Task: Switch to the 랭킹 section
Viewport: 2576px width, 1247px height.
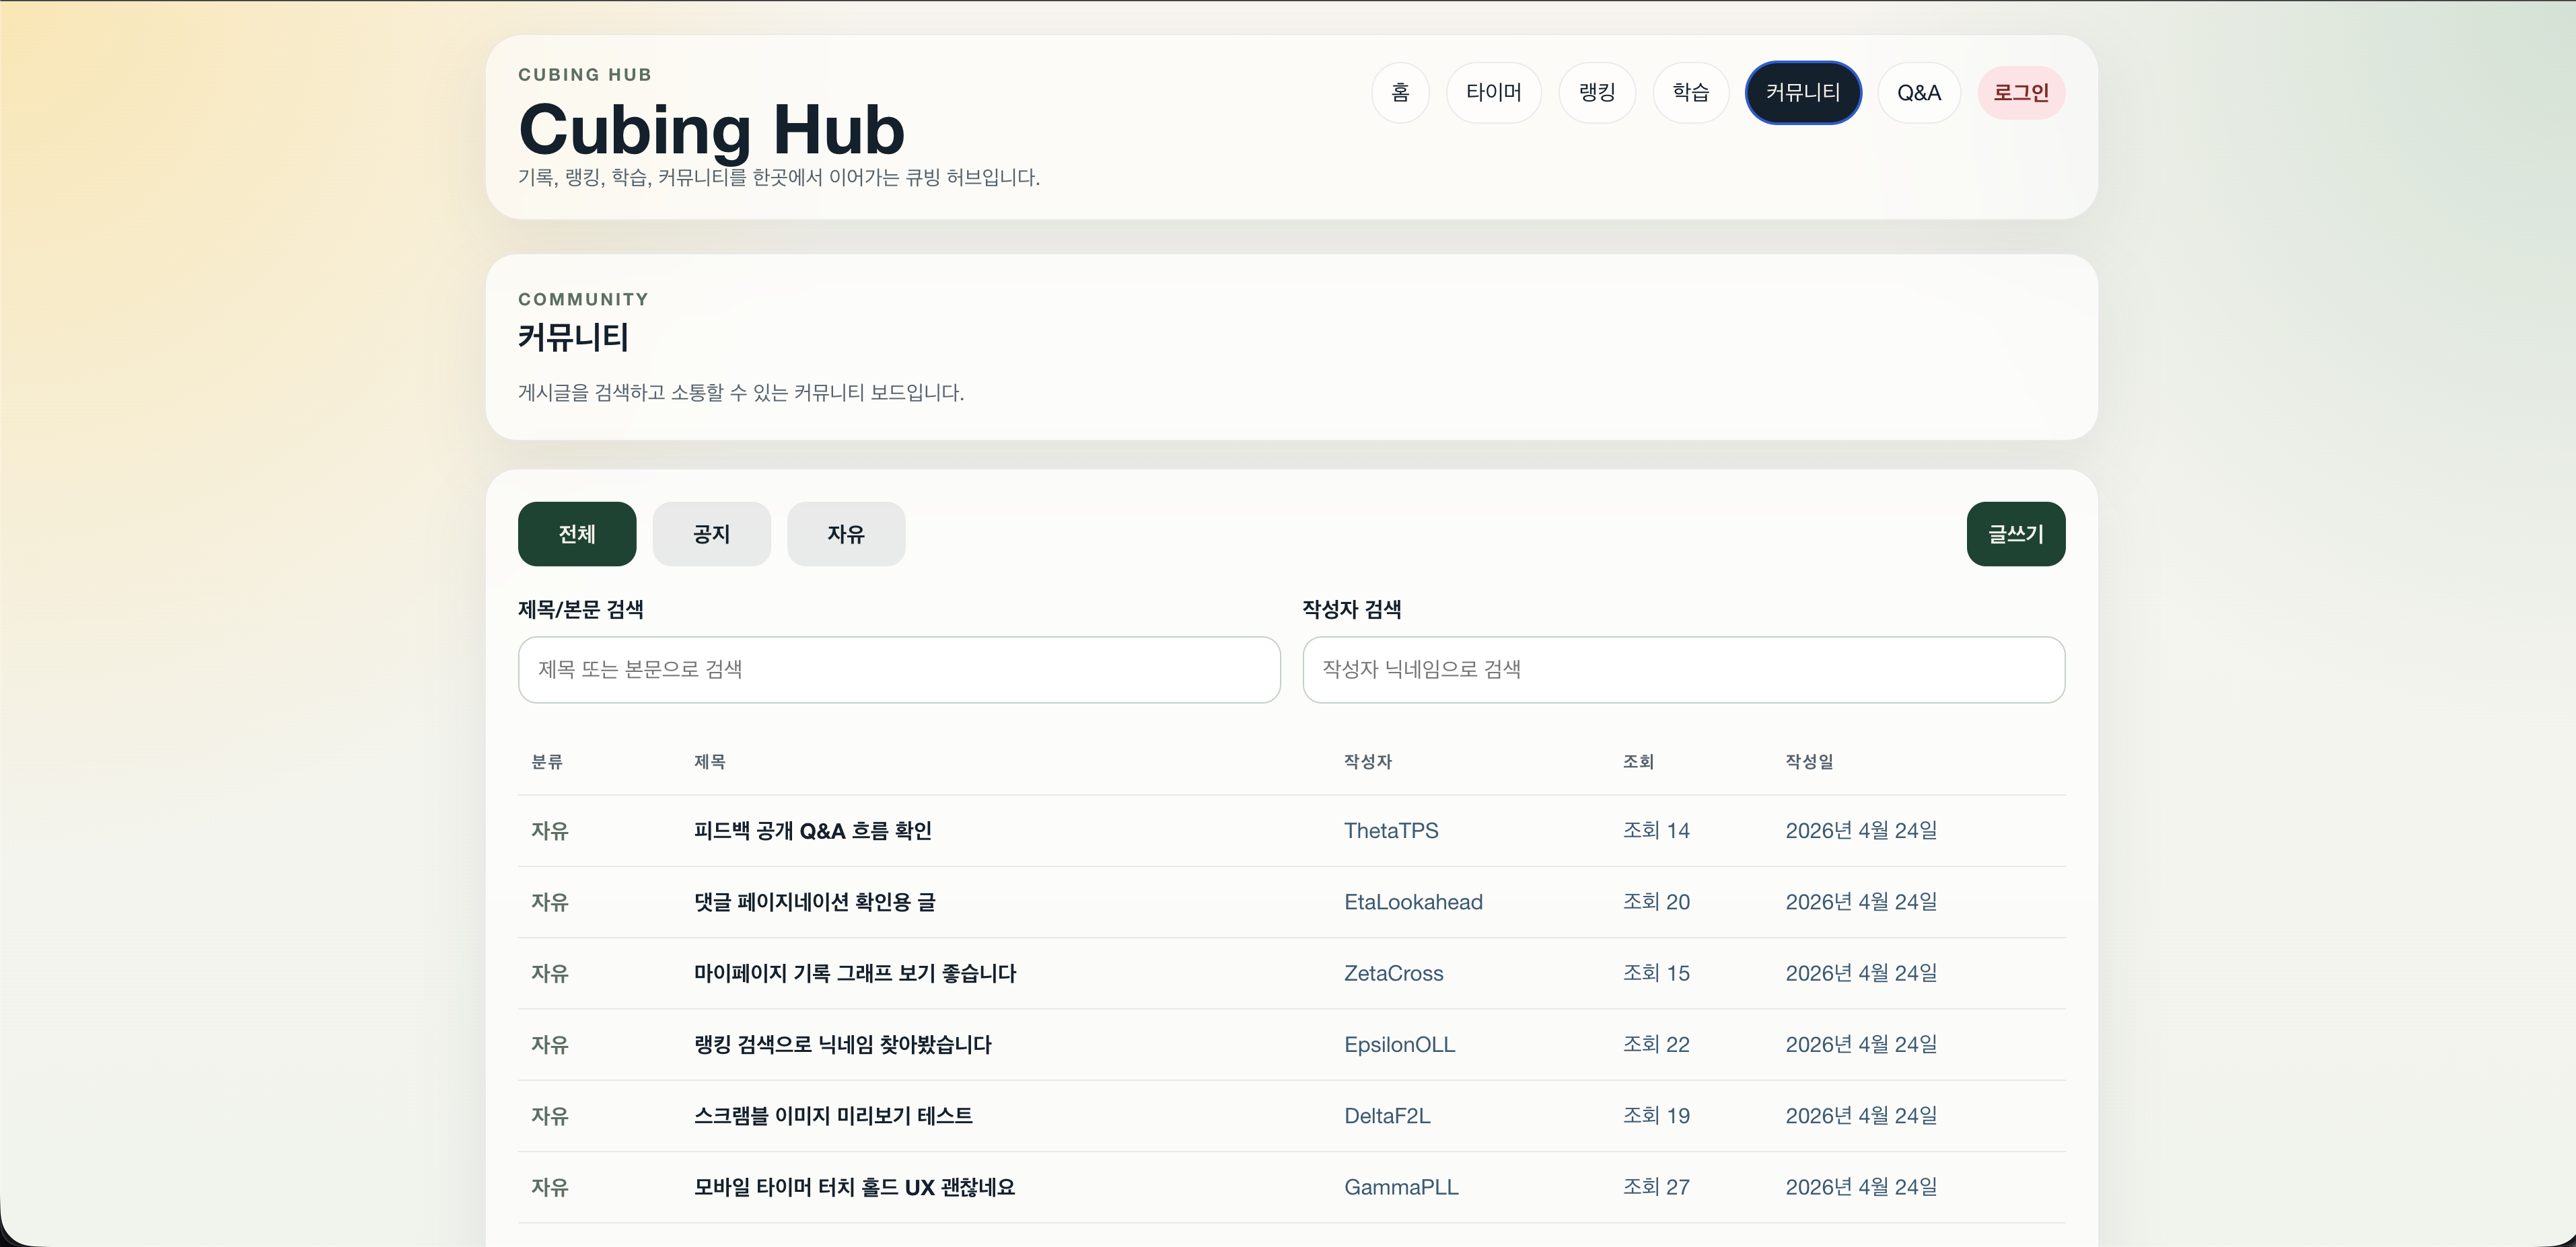Action: pos(1596,92)
